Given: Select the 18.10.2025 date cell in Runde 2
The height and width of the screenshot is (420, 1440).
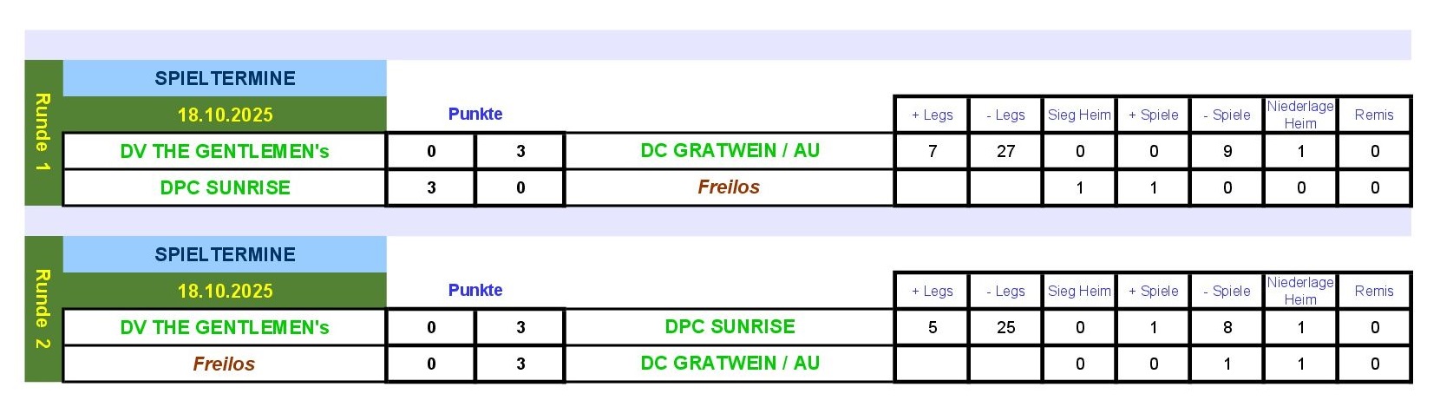Looking at the screenshot, I should click(225, 291).
